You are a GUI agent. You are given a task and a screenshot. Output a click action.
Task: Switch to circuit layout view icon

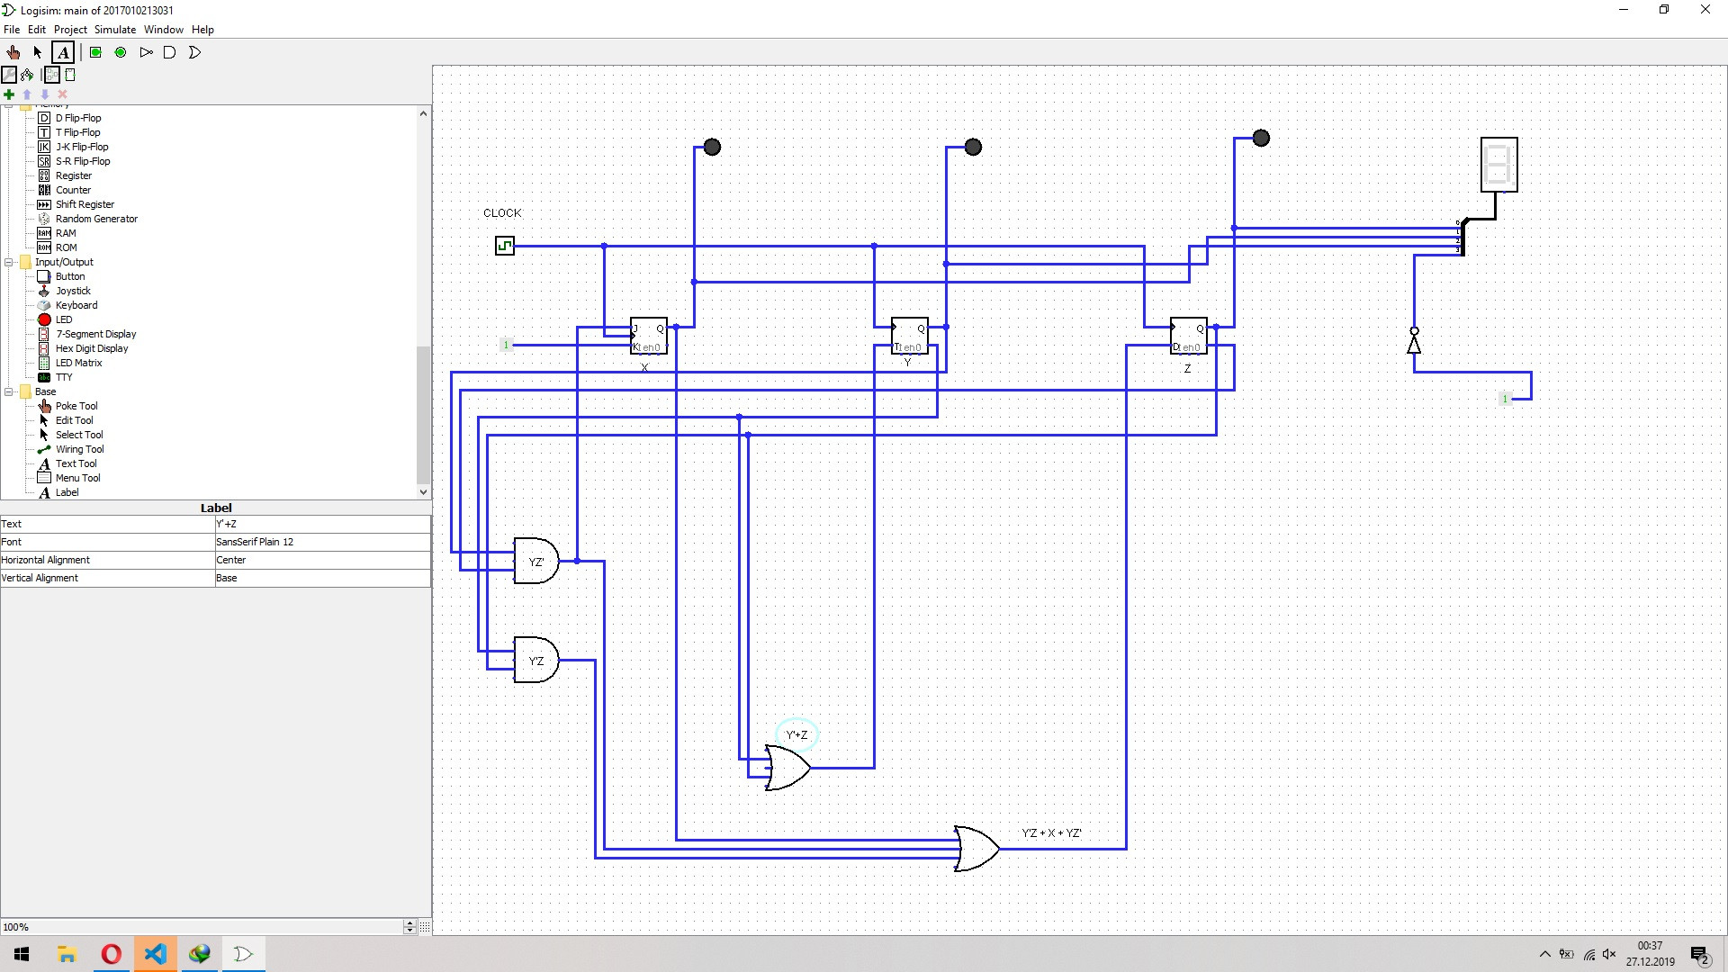click(x=52, y=75)
